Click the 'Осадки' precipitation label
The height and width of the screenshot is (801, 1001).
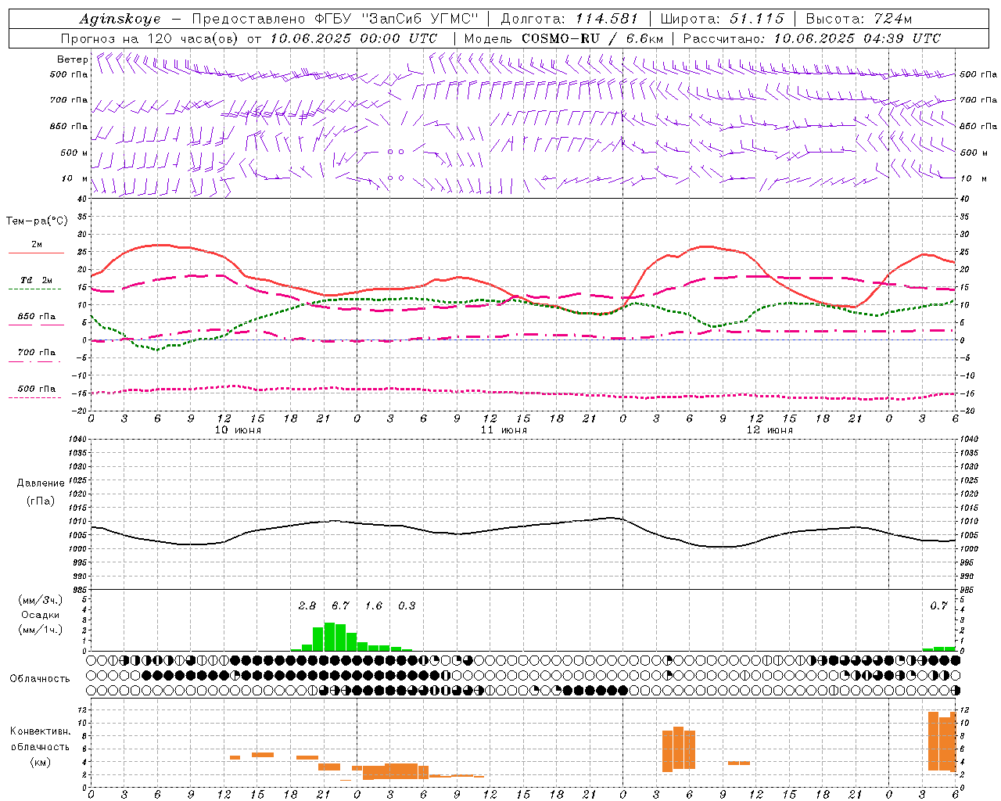(41, 615)
